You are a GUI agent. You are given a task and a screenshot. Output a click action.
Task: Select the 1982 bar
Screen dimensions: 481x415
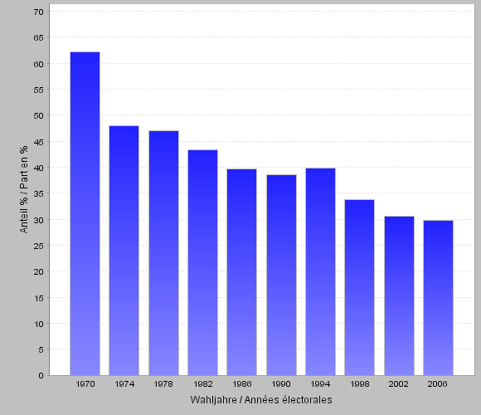click(203, 262)
